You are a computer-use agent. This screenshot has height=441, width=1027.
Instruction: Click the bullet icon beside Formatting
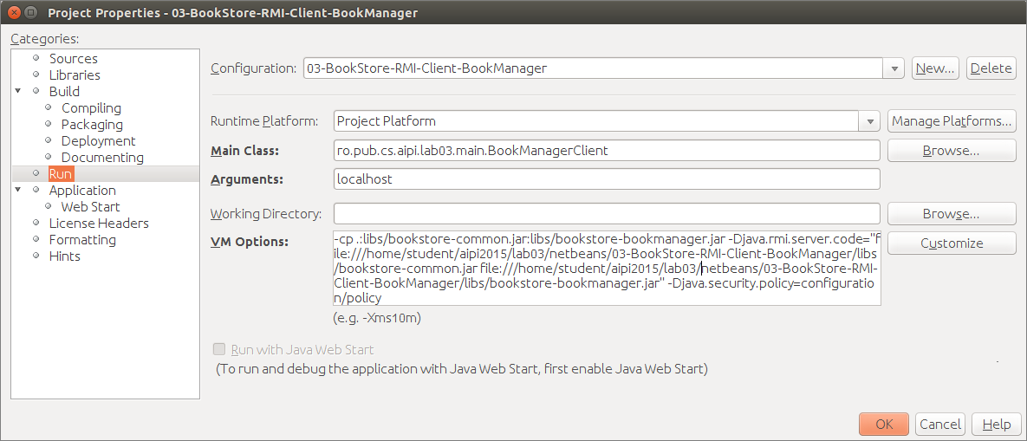click(36, 239)
